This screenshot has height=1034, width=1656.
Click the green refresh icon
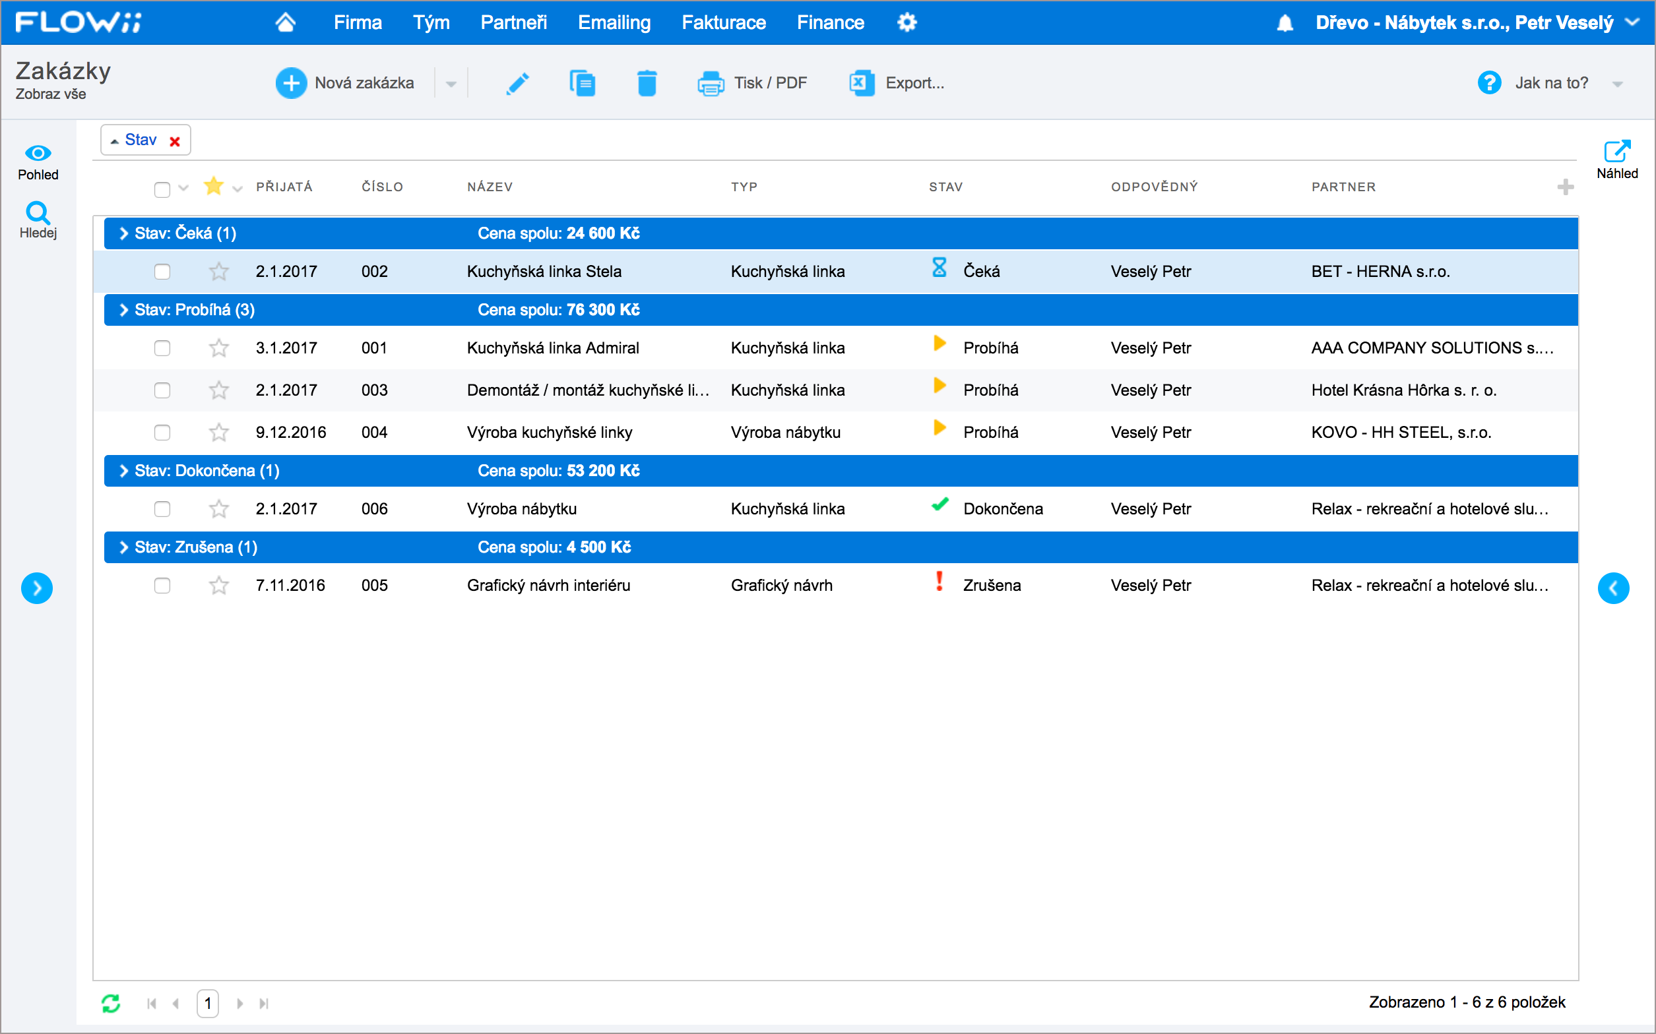tap(111, 1003)
